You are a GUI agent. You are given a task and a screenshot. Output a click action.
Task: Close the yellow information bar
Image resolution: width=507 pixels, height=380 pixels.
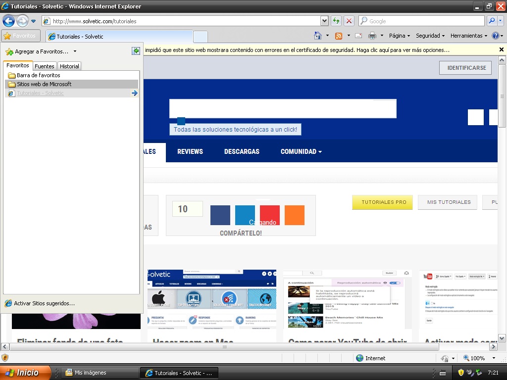[x=502, y=49]
